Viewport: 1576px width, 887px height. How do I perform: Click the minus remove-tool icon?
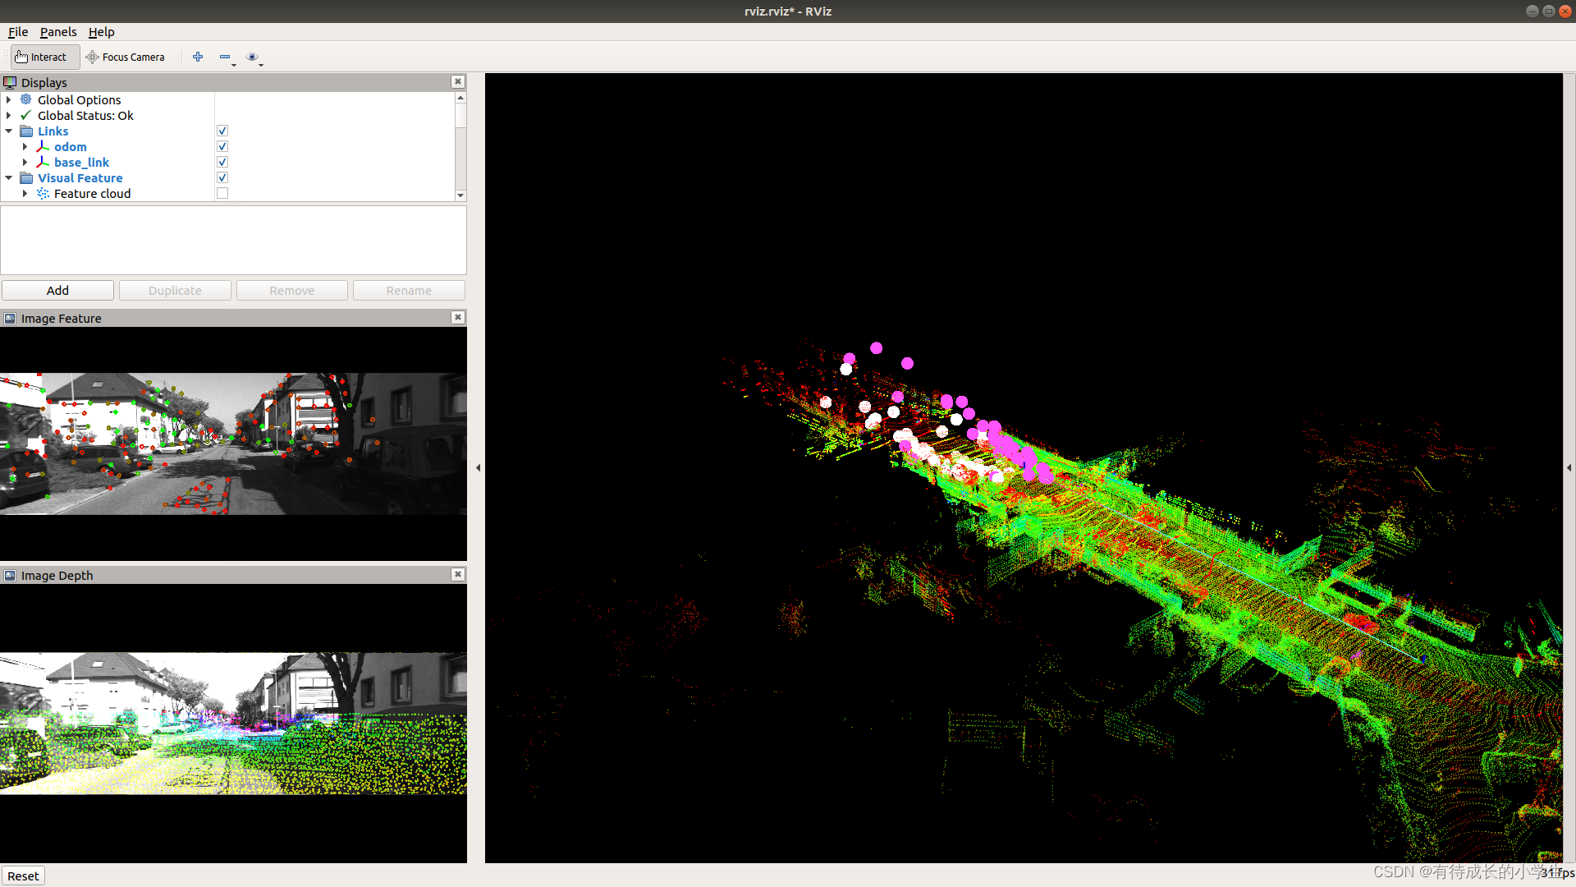(x=224, y=57)
